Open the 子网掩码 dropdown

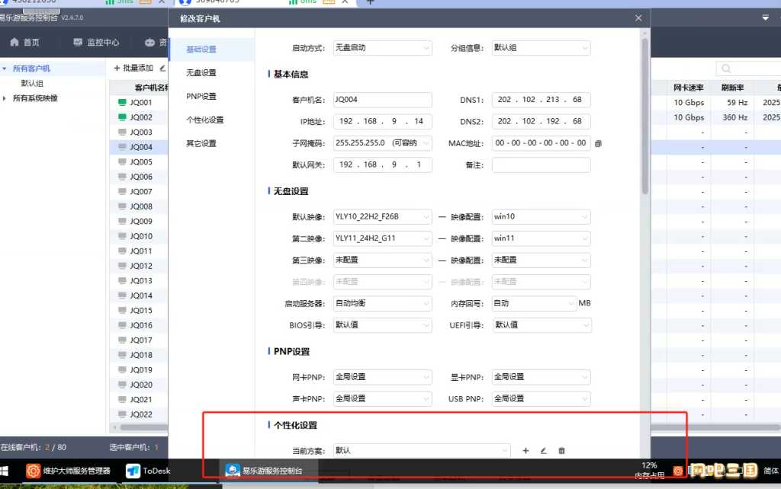click(383, 143)
